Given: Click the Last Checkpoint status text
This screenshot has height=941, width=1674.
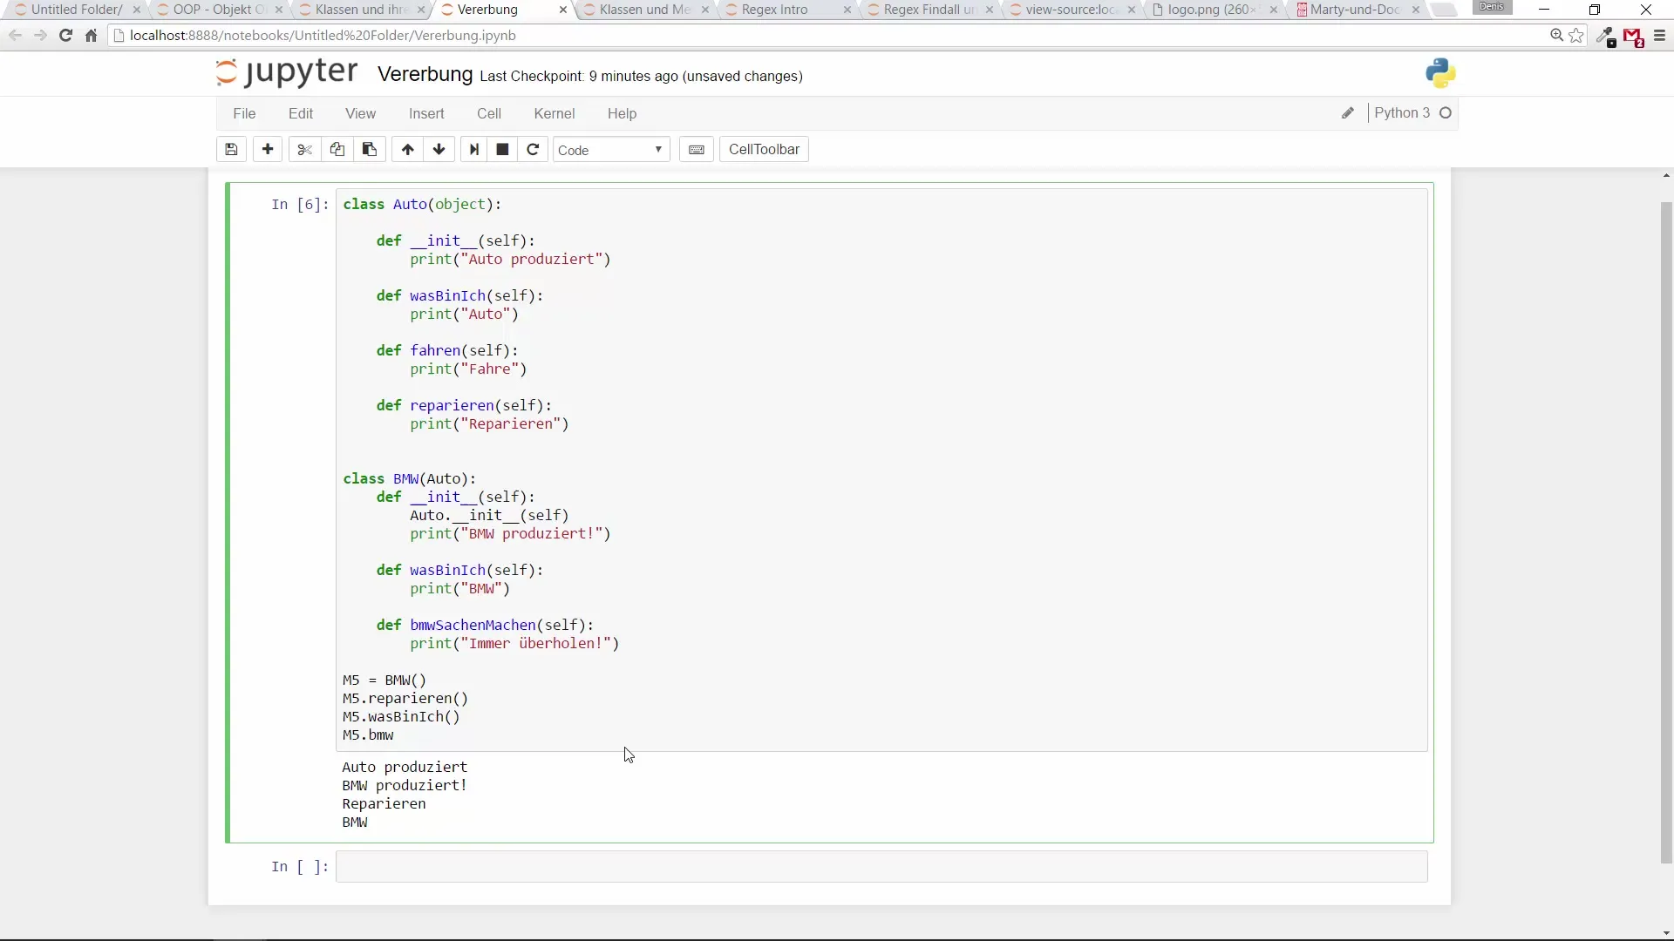Looking at the screenshot, I should [x=641, y=77].
